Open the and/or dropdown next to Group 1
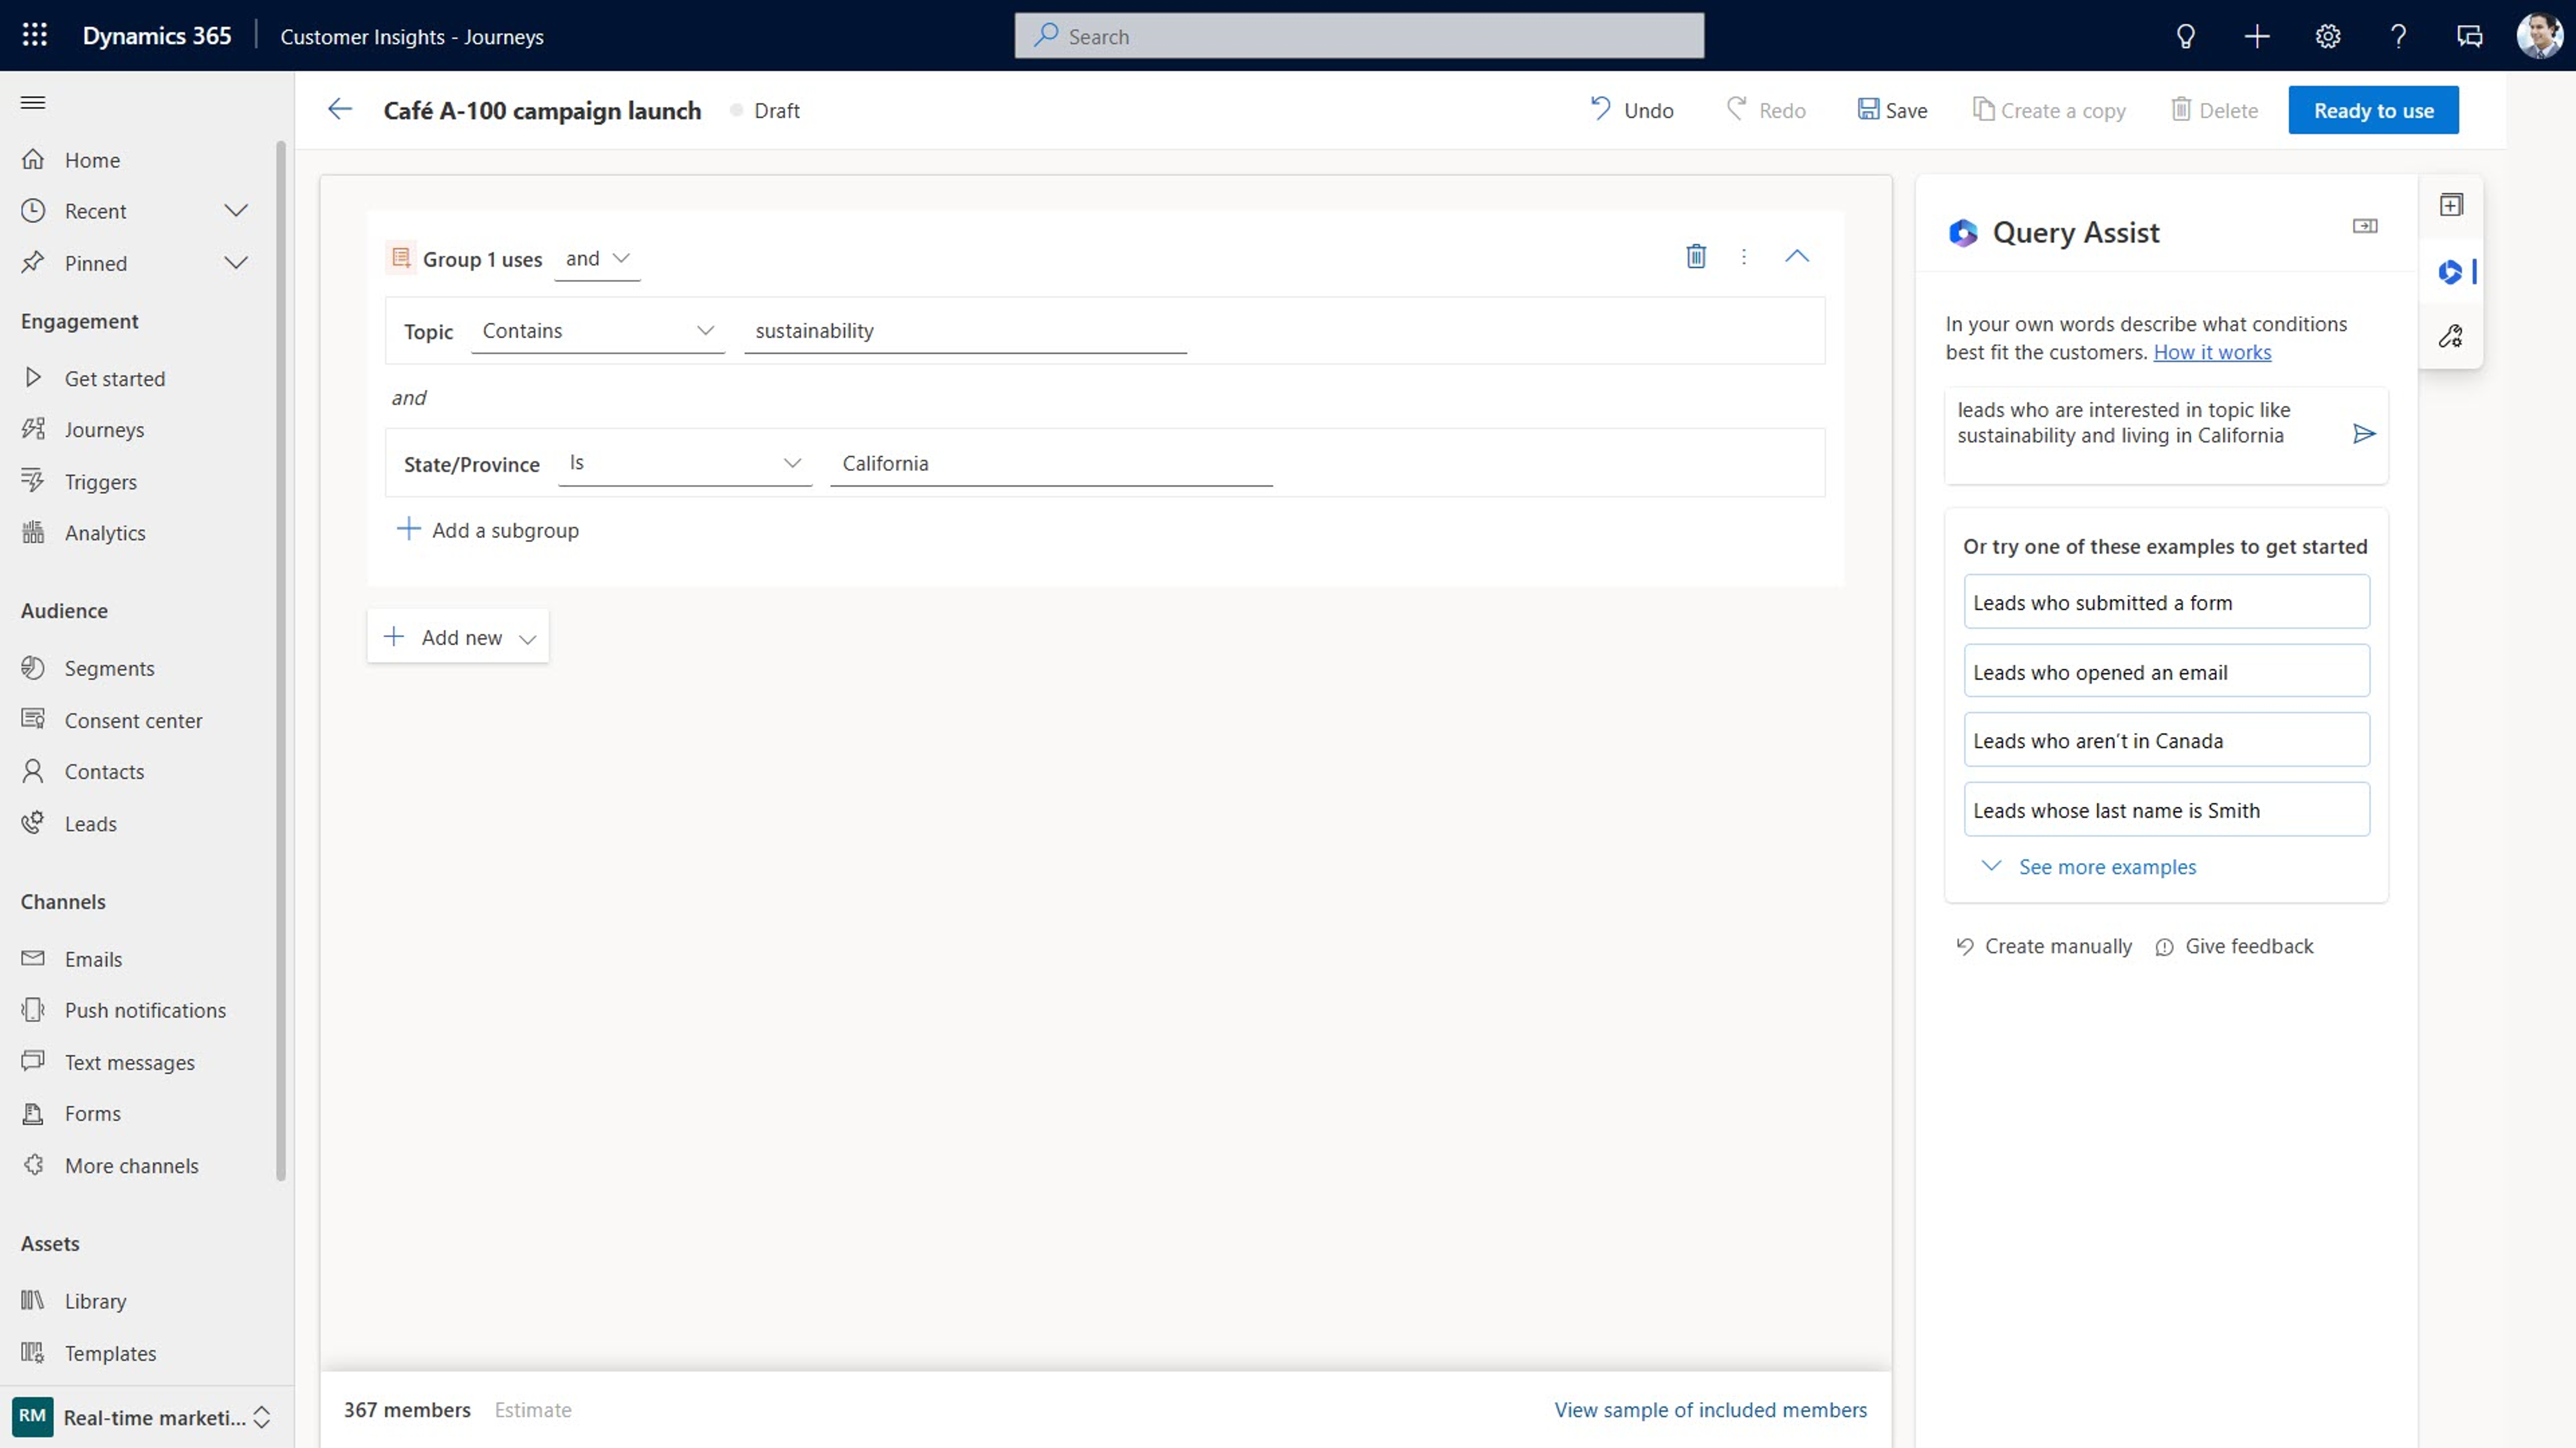This screenshot has width=2576, height=1448. (x=597, y=258)
